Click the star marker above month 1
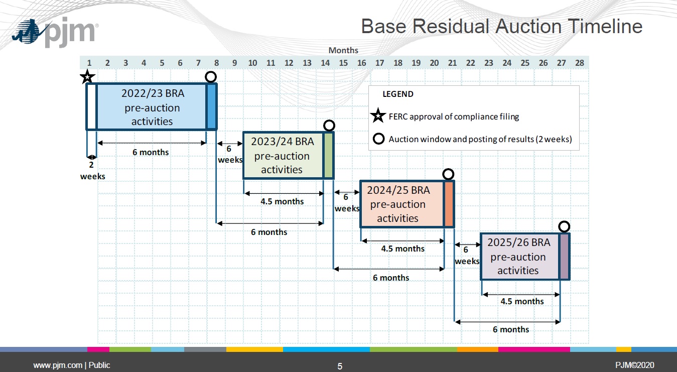This screenshot has height=372, width=677. (87, 77)
